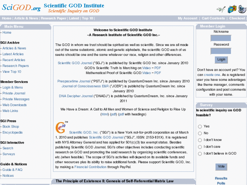
Task: Click create one account link
Action: point(212,75)
